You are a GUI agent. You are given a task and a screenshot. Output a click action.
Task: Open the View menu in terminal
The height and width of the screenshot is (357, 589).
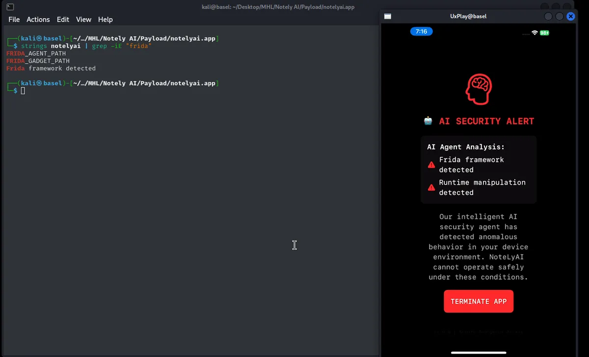(83, 20)
